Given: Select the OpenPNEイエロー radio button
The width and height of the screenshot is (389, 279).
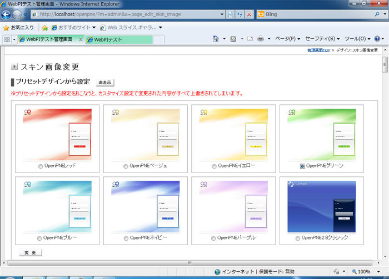Looking at the screenshot, I should [214, 166].
